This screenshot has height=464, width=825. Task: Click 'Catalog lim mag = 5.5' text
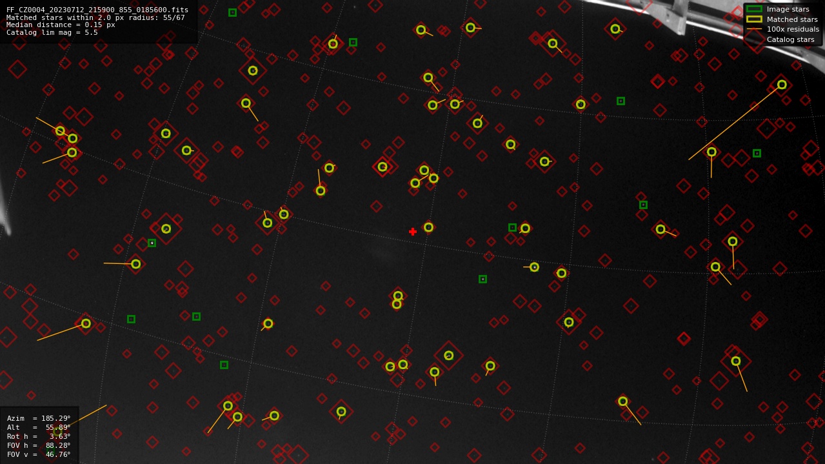pyautogui.click(x=52, y=32)
